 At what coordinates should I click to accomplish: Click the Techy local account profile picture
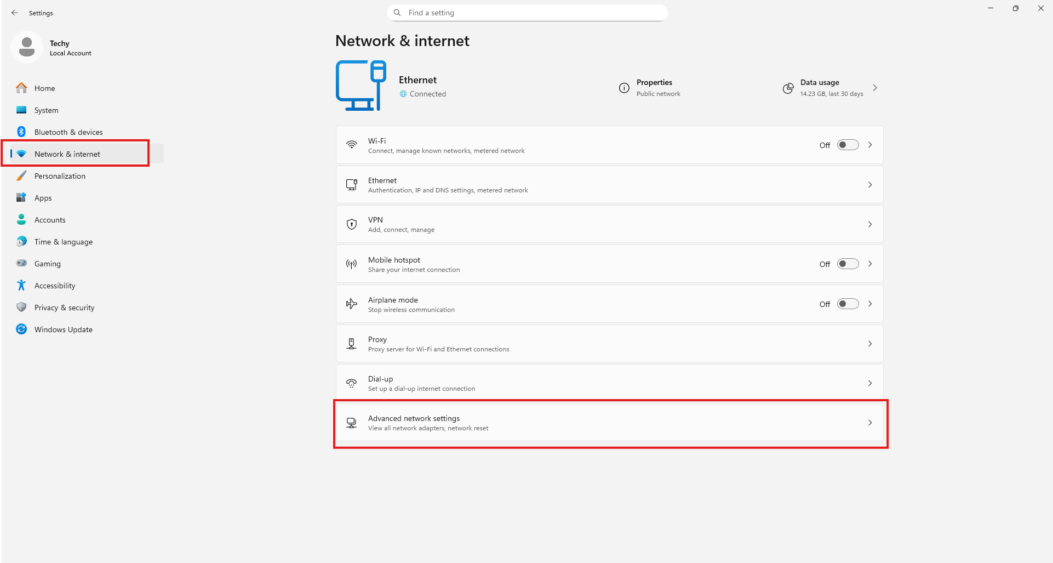click(27, 47)
